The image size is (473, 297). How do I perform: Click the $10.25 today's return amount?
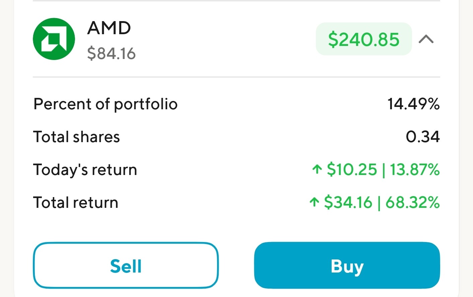352,170
